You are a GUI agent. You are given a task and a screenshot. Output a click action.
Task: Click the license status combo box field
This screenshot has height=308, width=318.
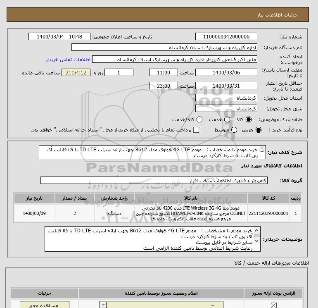tap(161, 305)
